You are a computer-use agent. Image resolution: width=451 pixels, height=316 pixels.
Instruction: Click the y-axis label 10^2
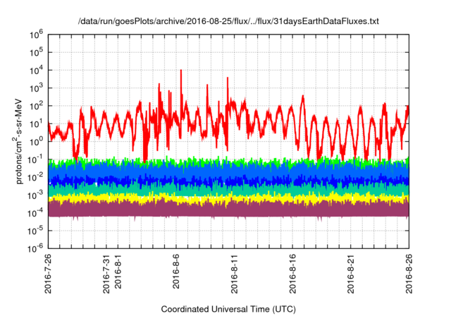coord(36,107)
